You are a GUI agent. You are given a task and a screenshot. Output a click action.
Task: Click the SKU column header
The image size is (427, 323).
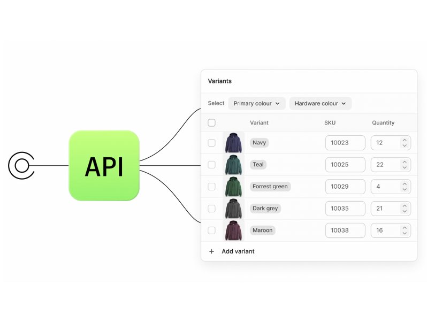(x=330, y=123)
